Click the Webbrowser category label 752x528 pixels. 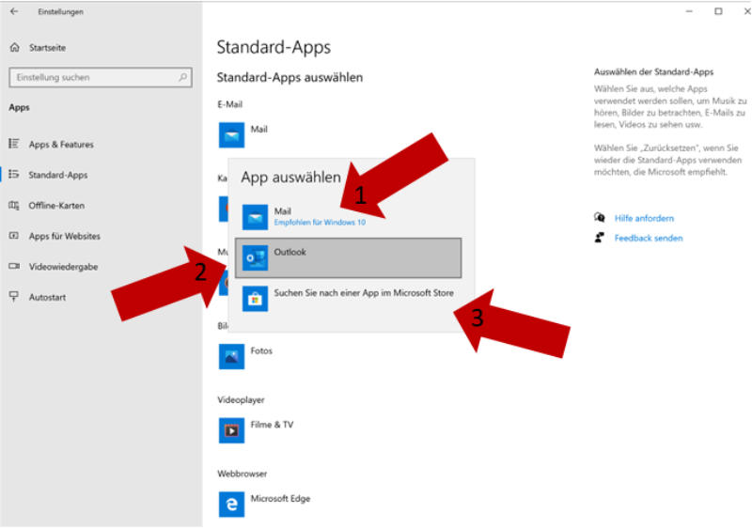(242, 474)
